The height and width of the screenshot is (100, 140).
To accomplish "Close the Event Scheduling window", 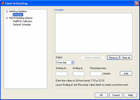I will tap(137, 3).
